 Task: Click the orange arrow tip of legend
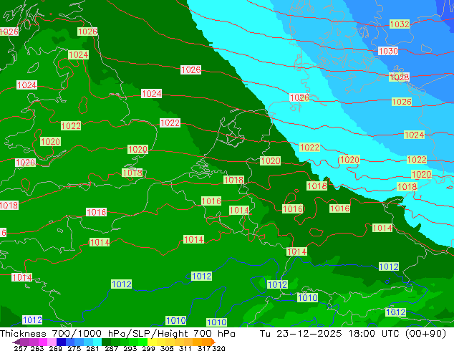(213, 342)
